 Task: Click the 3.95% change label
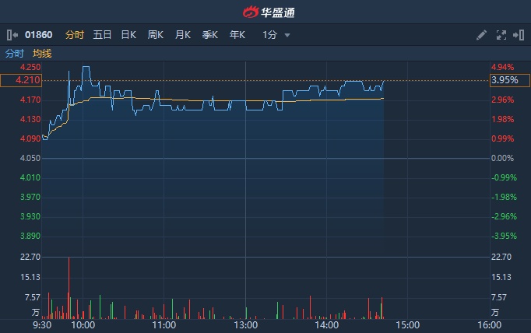coord(503,80)
